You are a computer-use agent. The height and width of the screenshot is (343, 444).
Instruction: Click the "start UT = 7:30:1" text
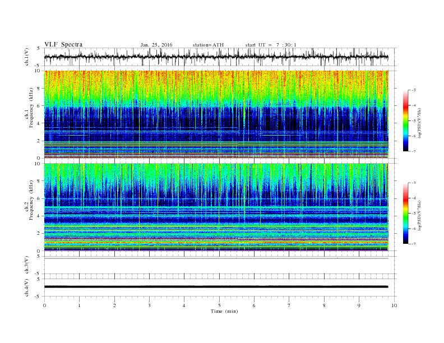click(x=271, y=45)
